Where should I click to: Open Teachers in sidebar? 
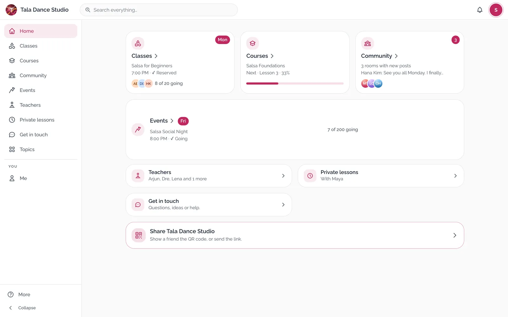coord(41,105)
